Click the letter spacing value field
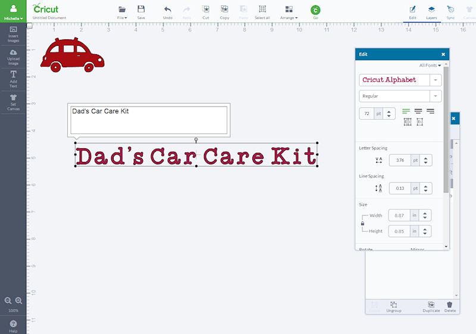Viewport: 476px width, 334px height. pyautogui.click(x=400, y=160)
